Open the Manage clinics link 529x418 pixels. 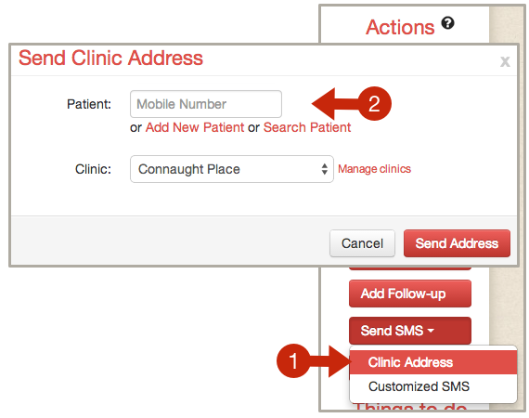point(375,169)
